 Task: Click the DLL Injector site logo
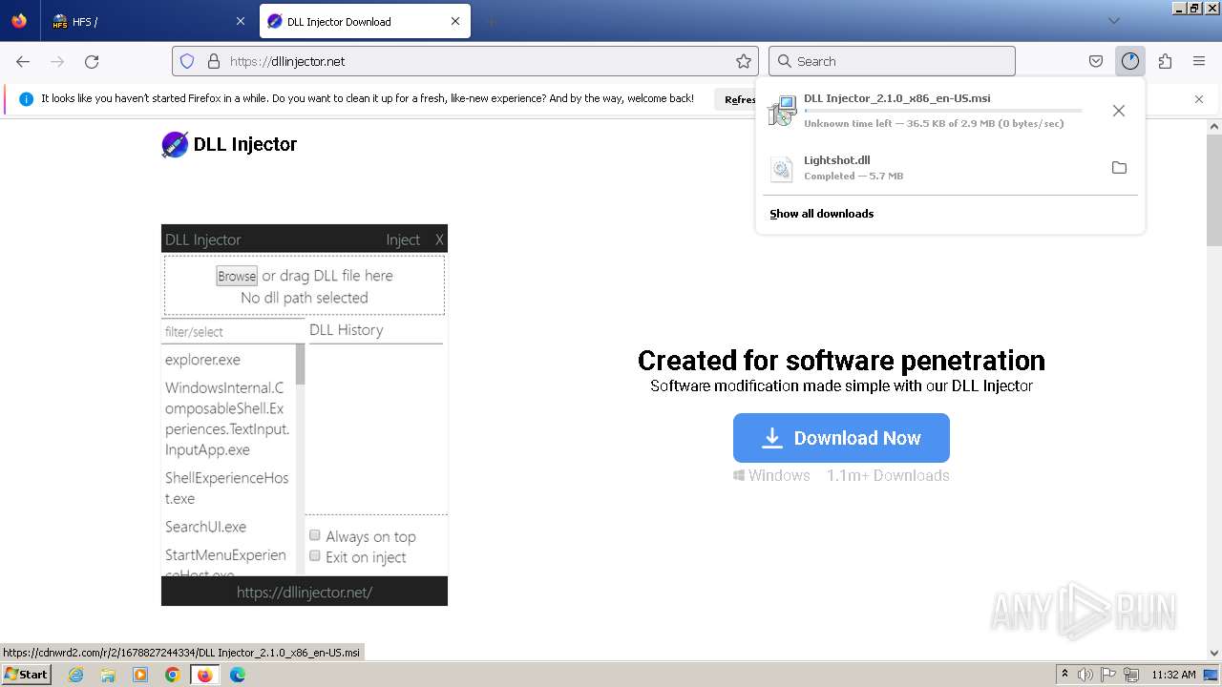(x=229, y=144)
